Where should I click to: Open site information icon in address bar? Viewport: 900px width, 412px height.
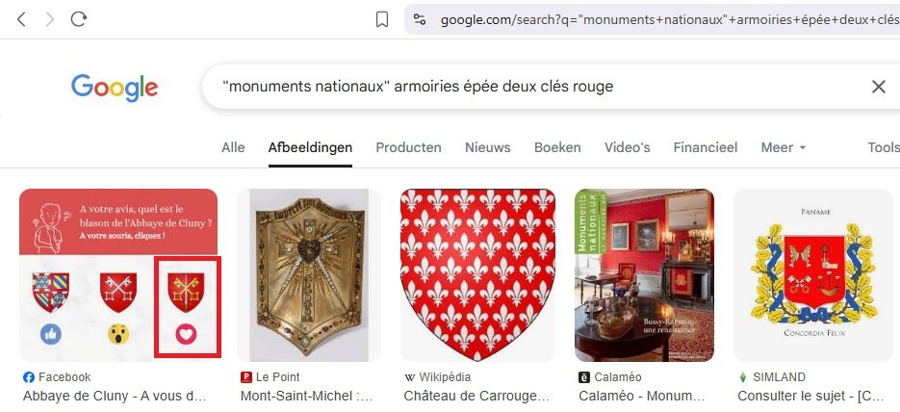click(x=419, y=19)
